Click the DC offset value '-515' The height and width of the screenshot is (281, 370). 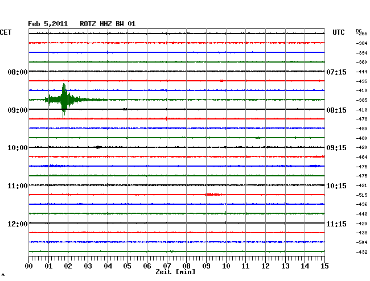(361, 195)
